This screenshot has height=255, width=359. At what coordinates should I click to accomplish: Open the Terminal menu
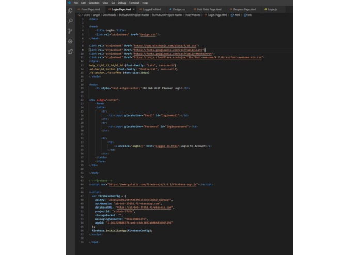[x=134, y=3]
